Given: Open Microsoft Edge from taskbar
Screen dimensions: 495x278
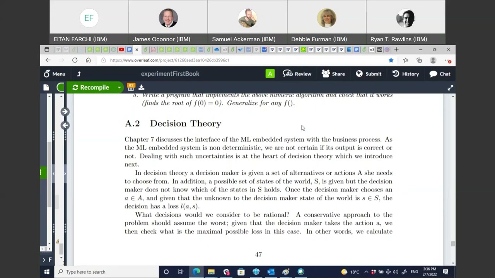Looking at the screenshot, I should 196,272.
